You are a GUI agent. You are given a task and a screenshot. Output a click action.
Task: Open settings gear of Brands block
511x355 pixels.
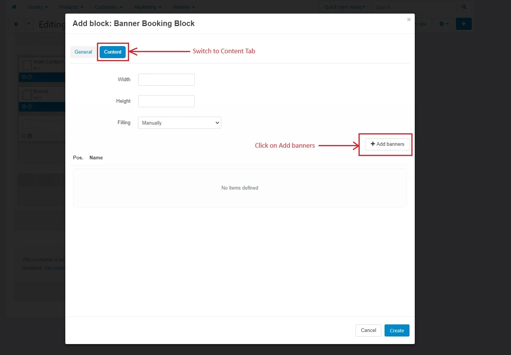24,106
